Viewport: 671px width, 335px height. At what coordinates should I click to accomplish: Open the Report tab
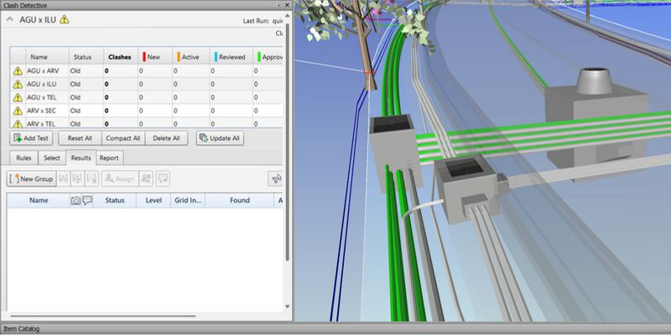(x=109, y=157)
